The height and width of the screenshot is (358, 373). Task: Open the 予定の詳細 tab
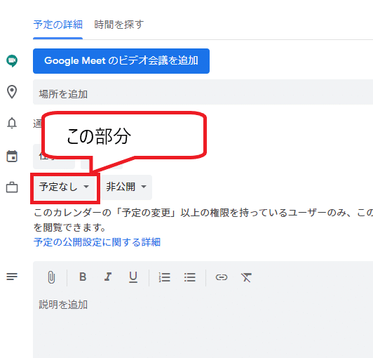[x=57, y=25]
